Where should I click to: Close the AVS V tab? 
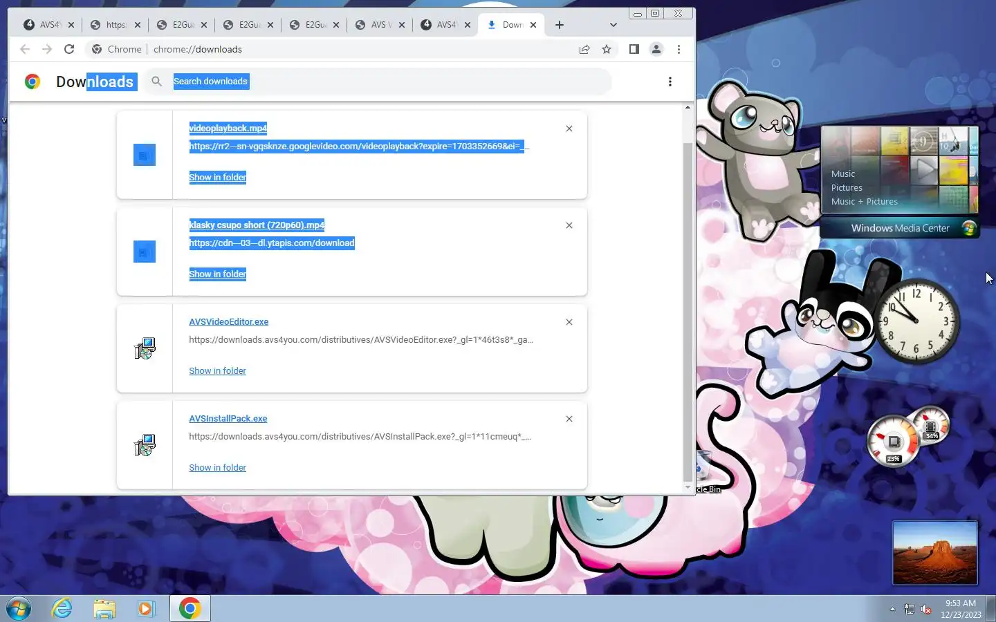402,25
